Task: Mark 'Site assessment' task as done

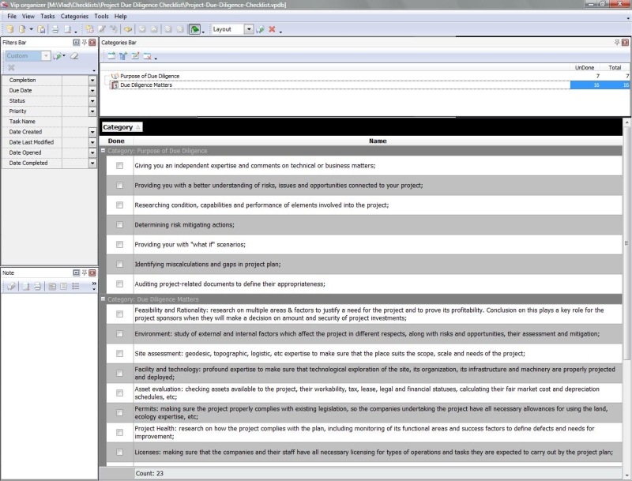Action: coord(119,354)
